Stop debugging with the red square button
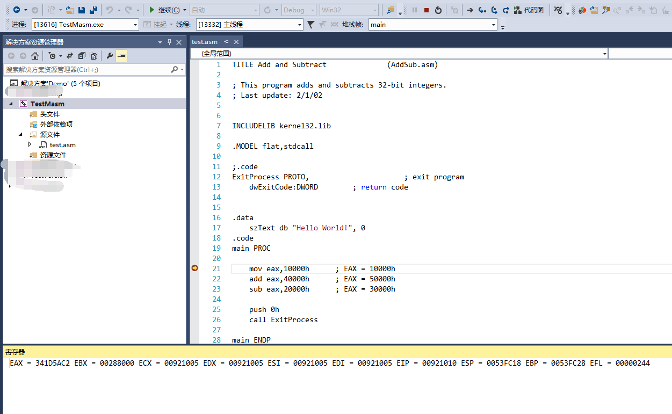The width and height of the screenshot is (672, 414). pos(426,10)
